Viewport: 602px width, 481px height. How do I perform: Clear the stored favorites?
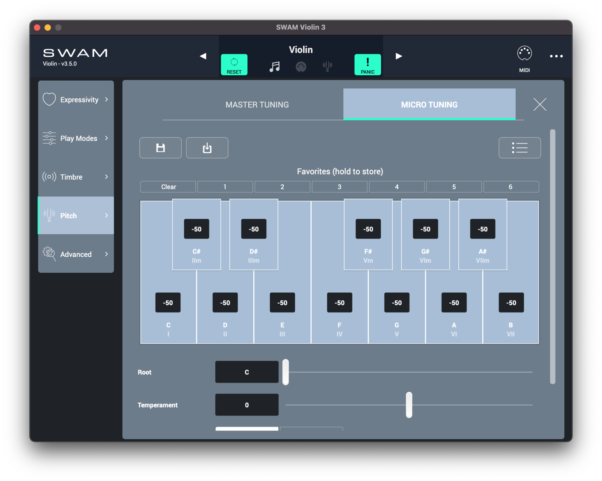[168, 186]
